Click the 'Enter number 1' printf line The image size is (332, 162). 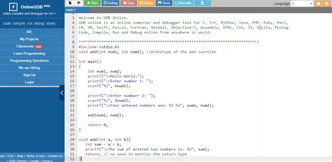(120, 81)
